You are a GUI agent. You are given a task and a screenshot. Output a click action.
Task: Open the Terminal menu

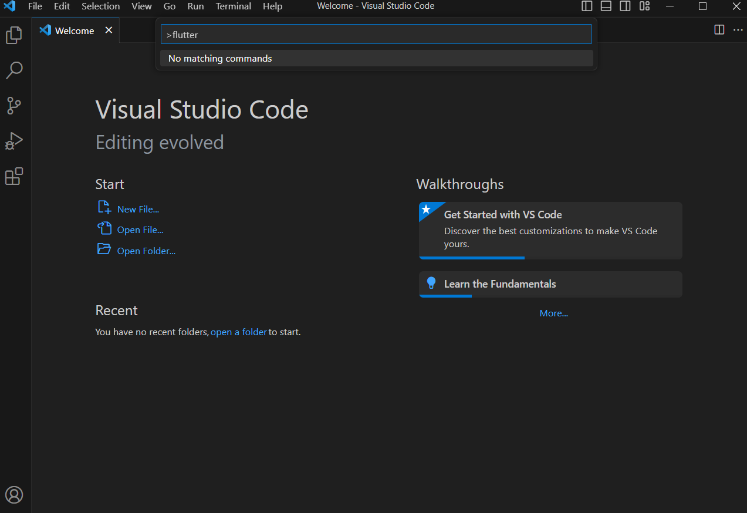(x=234, y=6)
